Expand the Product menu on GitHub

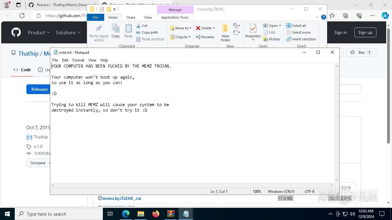39,32
